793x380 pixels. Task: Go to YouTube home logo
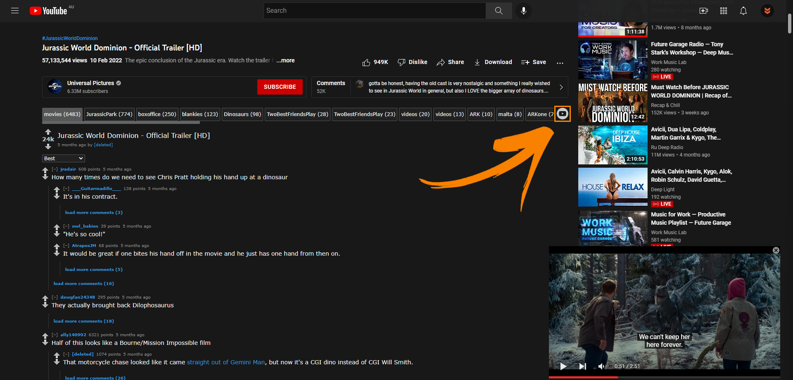tap(49, 11)
